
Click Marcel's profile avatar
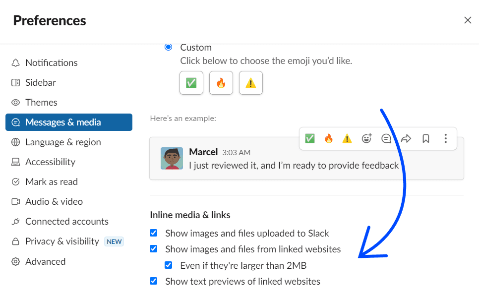point(172,158)
